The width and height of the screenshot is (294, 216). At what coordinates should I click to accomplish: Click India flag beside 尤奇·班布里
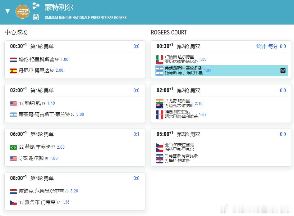160,101
